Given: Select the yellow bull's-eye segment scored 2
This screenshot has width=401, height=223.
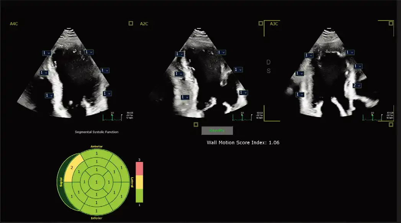Looking at the screenshot, I should [x=72, y=168].
